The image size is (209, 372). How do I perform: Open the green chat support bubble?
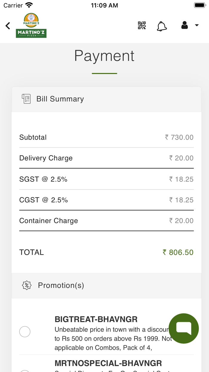[184, 328]
